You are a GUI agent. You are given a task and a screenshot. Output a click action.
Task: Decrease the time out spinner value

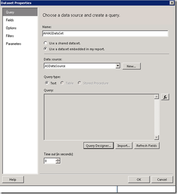point(58,162)
